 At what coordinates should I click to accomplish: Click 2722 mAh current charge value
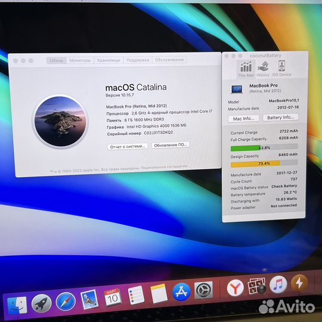coord(289,131)
